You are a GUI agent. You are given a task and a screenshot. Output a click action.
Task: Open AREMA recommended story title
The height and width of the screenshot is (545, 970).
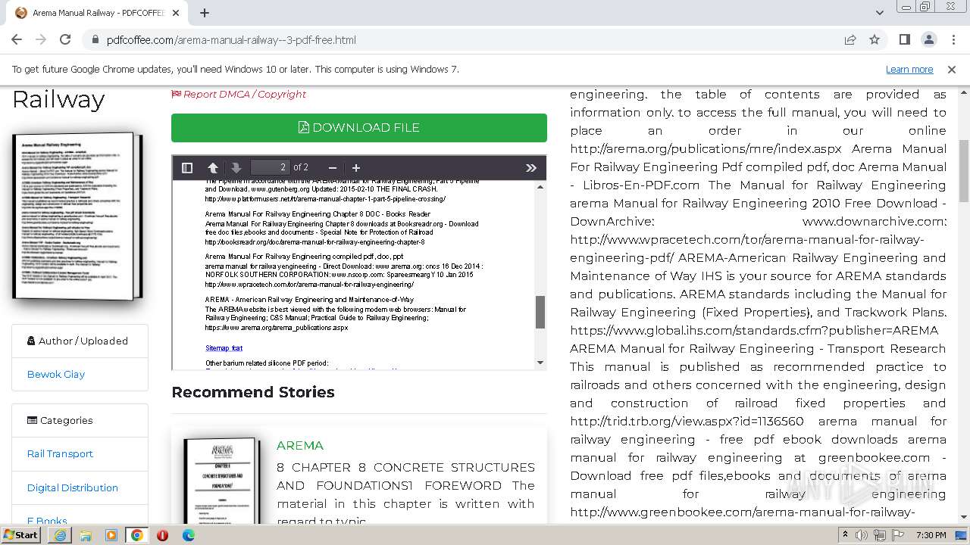pos(300,445)
